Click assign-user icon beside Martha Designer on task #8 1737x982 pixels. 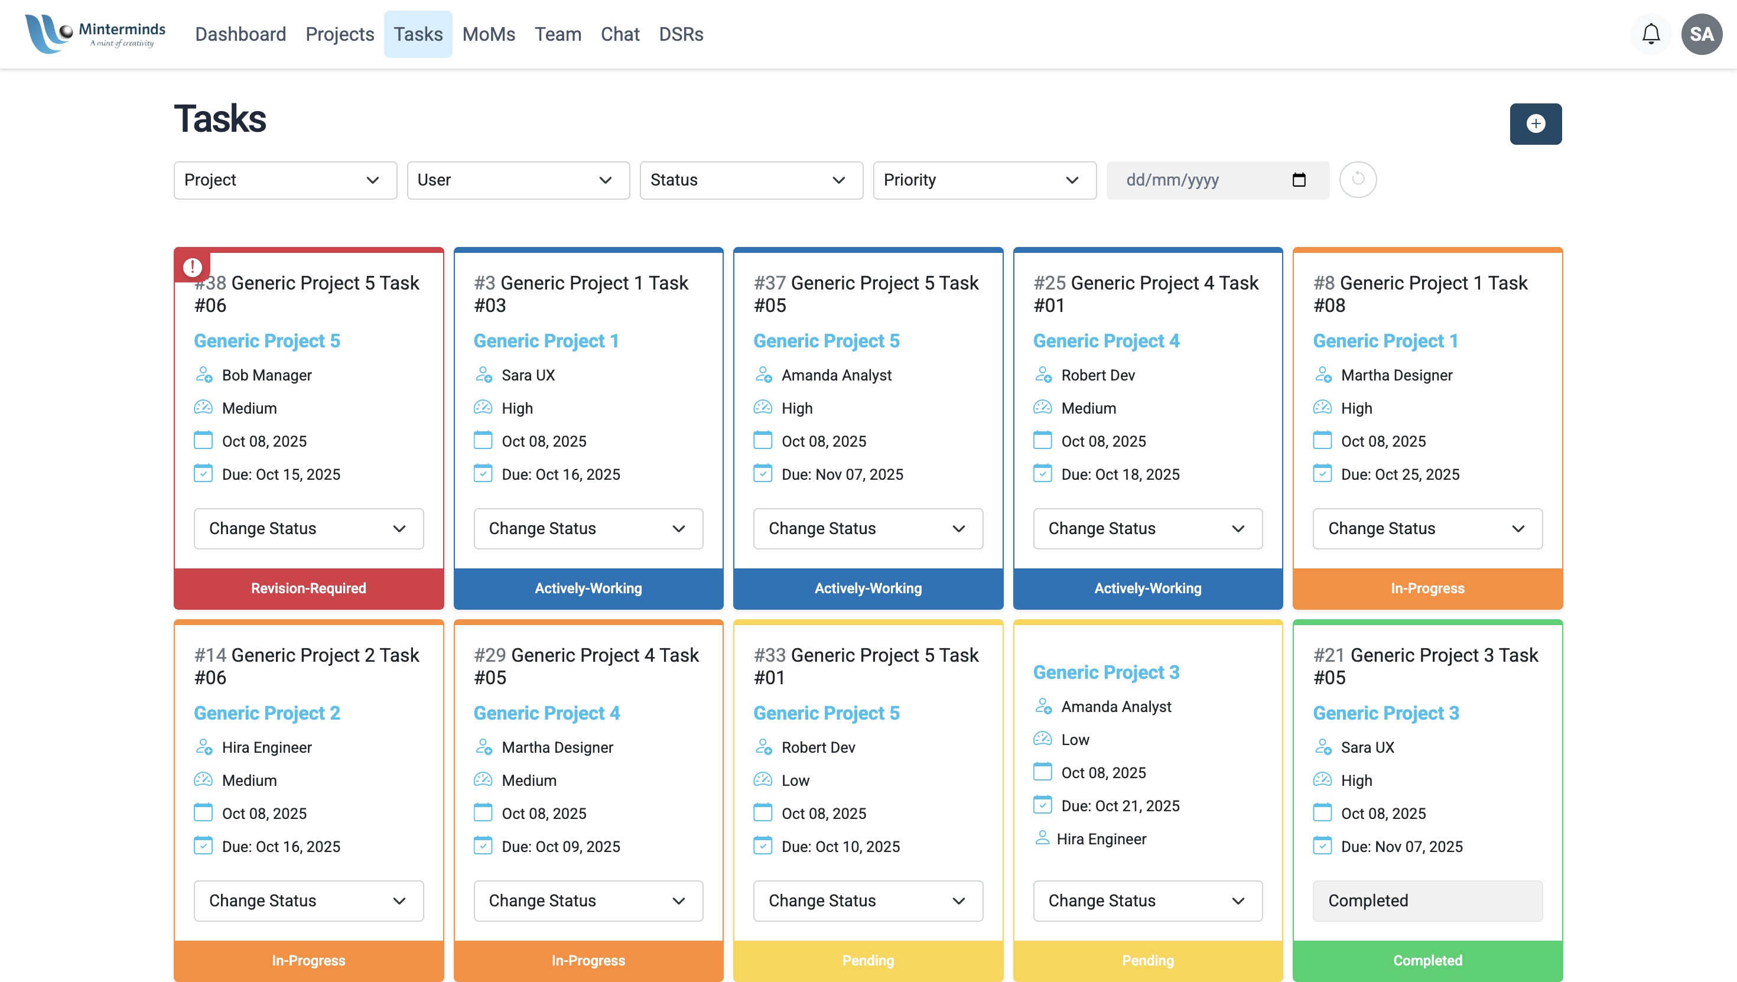[1323, 375]
